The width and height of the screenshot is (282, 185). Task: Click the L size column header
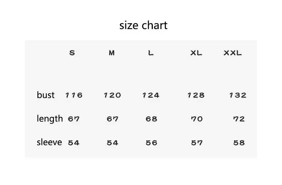click(151, 53)
